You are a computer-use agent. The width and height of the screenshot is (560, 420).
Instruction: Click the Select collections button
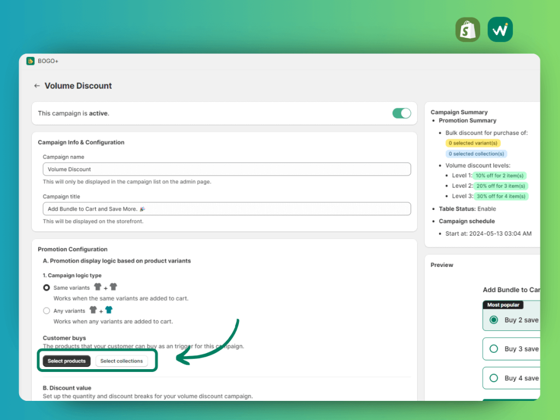[121, 361]
